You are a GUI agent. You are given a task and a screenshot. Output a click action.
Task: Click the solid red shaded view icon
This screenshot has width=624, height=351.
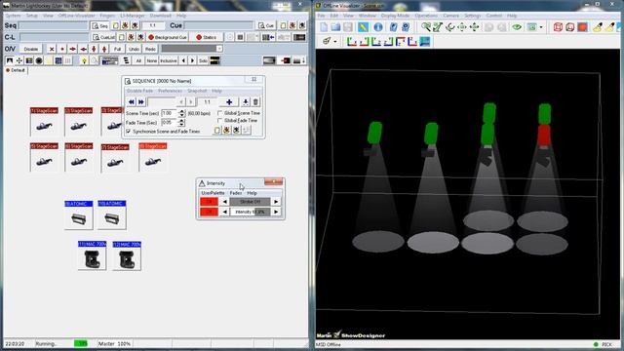[583, 27]
